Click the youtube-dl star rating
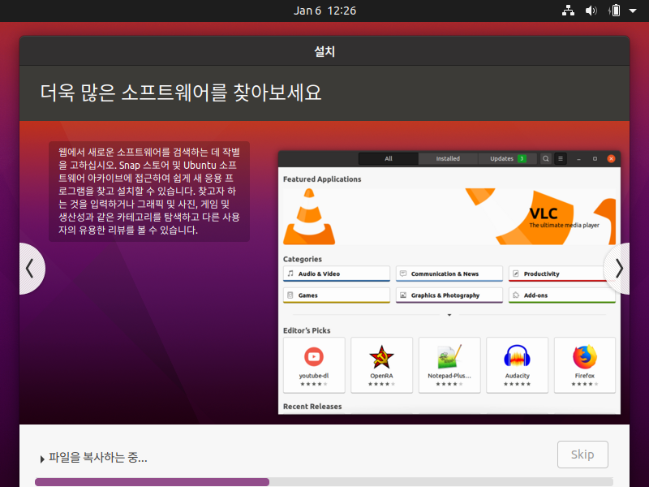The image size is (649, 487). click(314, 384)
